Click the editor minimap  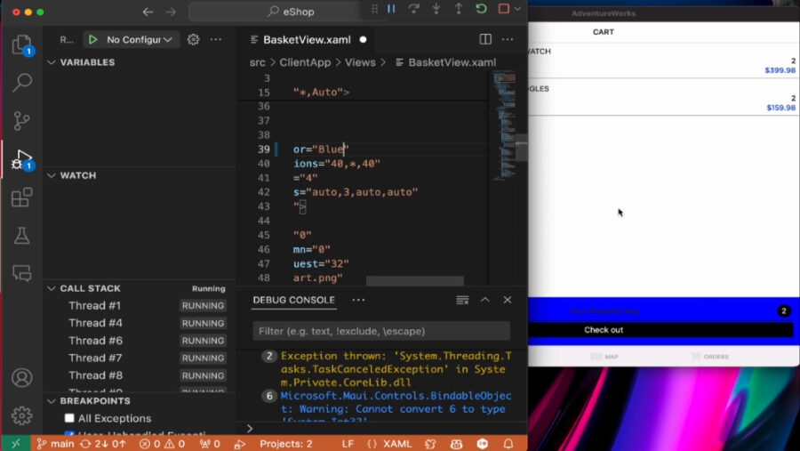(504, 125)
